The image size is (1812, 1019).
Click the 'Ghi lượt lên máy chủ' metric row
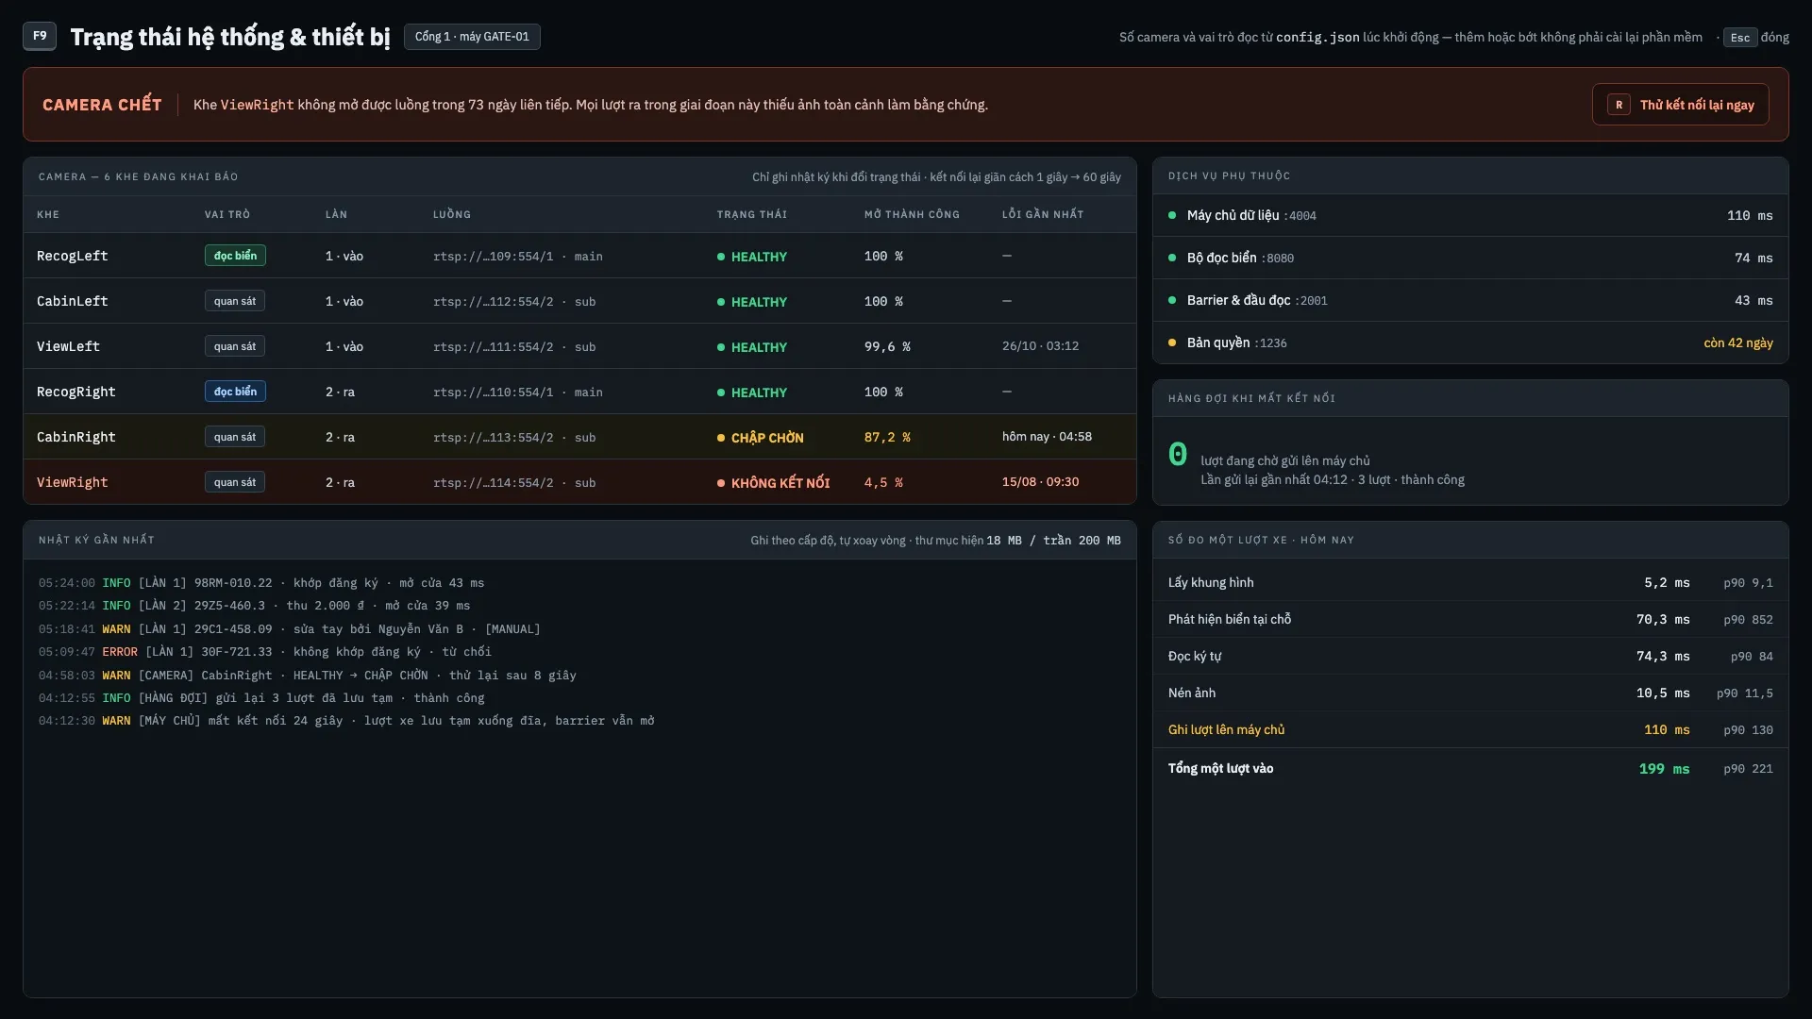coord(1470,729)
